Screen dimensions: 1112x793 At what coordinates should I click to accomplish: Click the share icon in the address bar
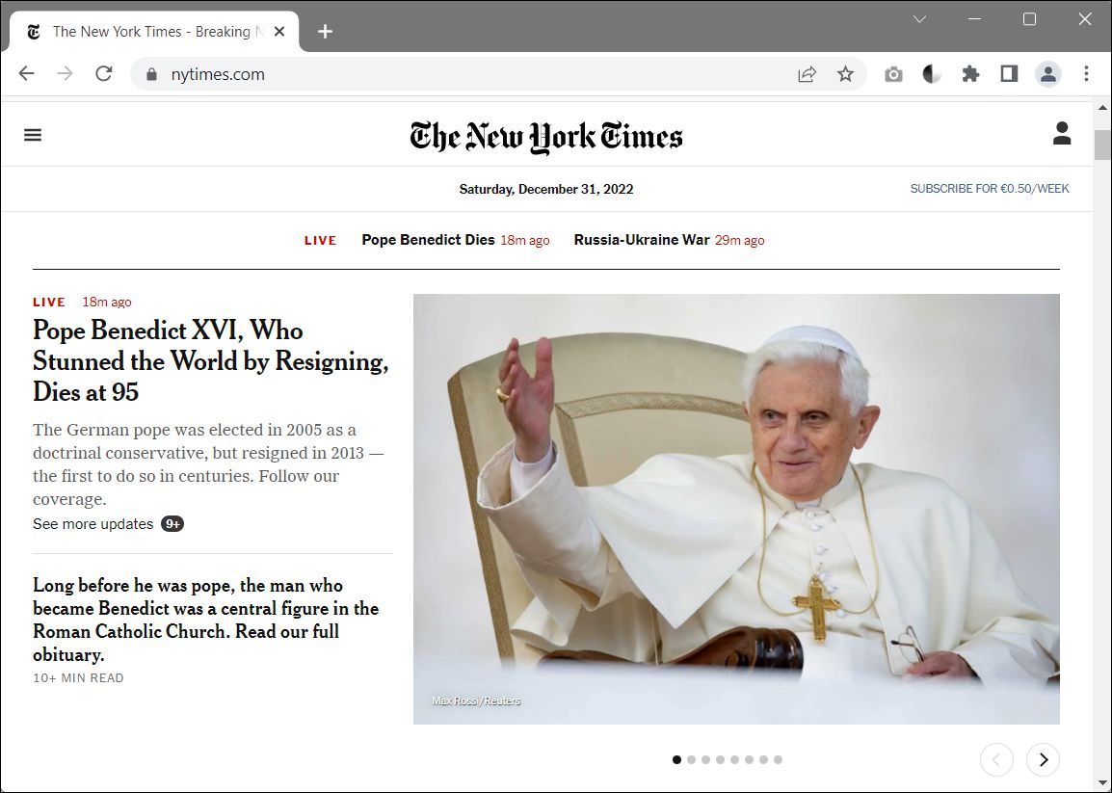[x=807, y=73]
